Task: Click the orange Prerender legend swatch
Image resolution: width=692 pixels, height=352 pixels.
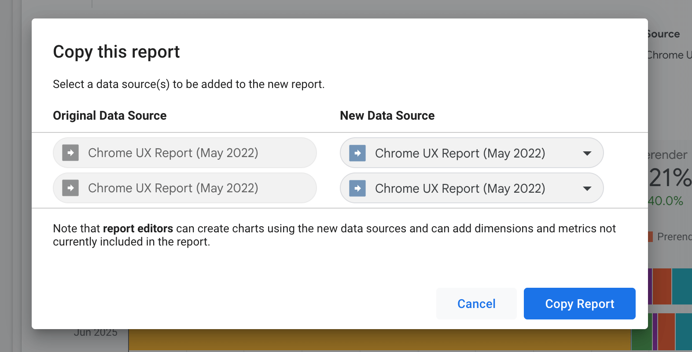Action: pyautogui.click(x=651, y=237)
